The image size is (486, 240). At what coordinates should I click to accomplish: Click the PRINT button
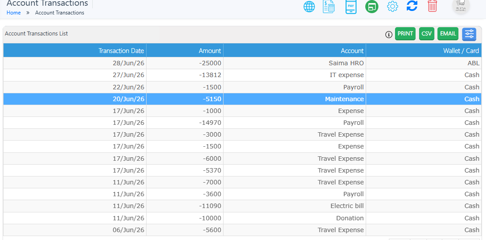pos(405,34)
